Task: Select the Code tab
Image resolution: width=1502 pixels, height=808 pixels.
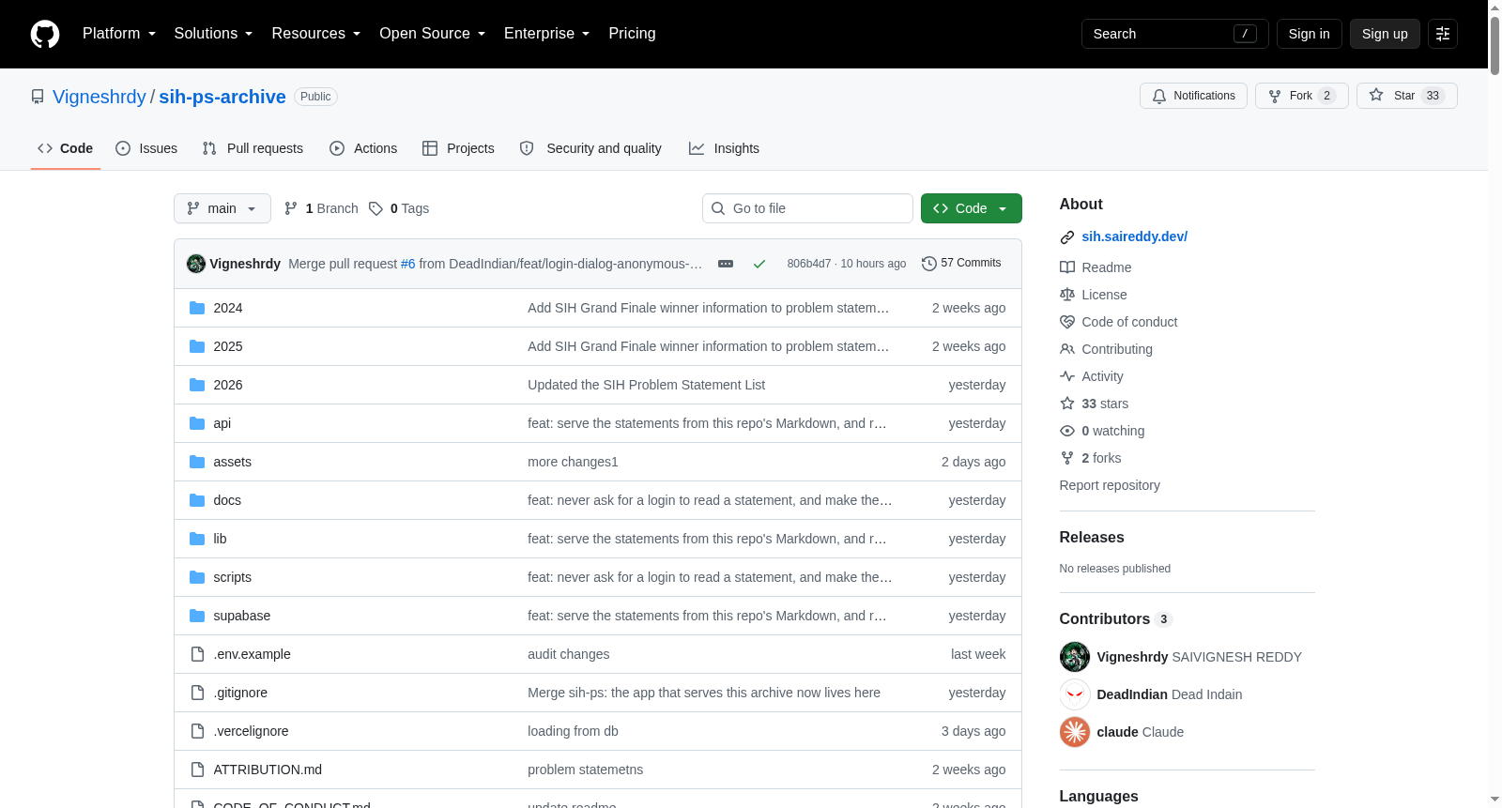Action: (66, 148)
